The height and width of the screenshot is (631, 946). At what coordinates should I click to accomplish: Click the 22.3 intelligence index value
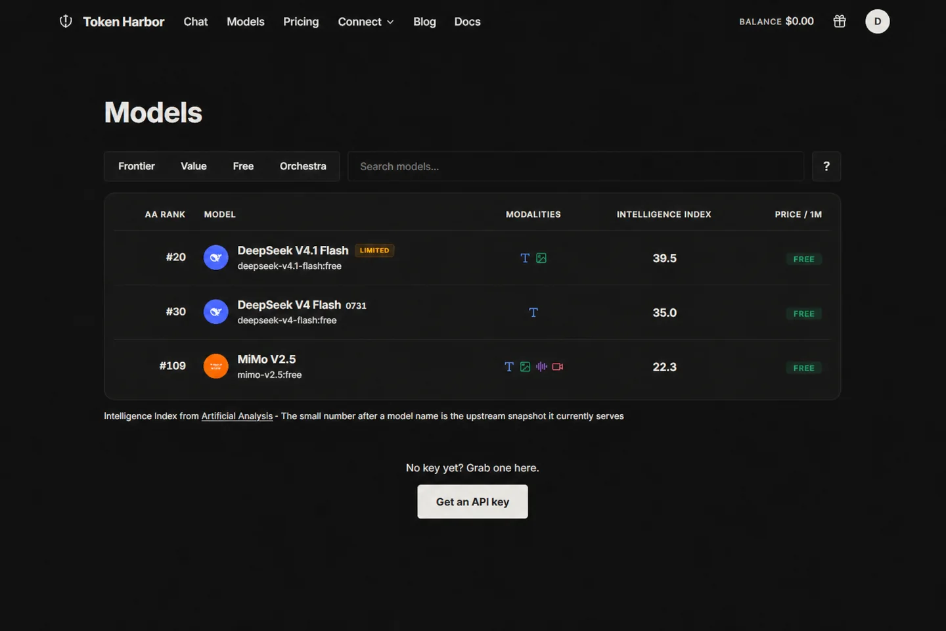coord(665,367)
